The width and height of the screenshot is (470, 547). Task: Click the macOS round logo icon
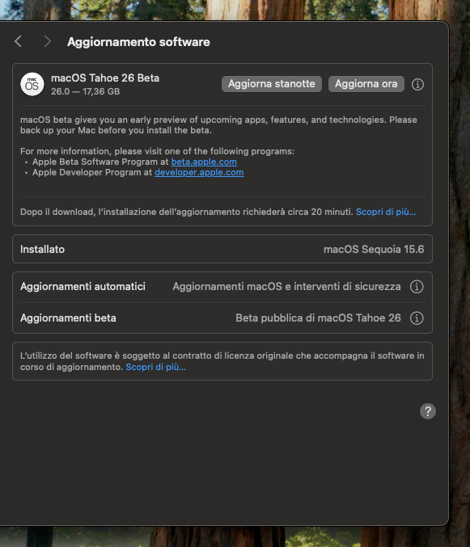click(x=32, y=84)
